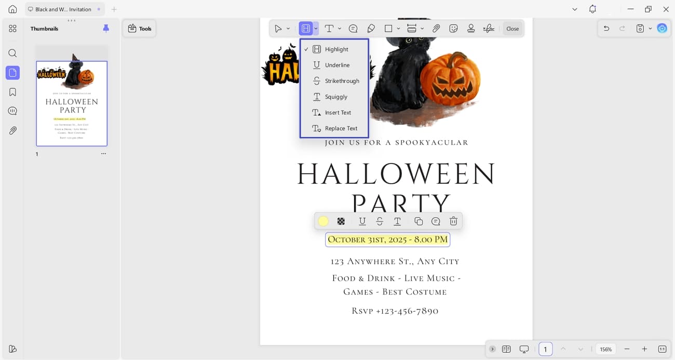The height and width of the screenshot is (360, 675).
Task: Open the yellow highlight color swatch
Action: pos(323,221)
